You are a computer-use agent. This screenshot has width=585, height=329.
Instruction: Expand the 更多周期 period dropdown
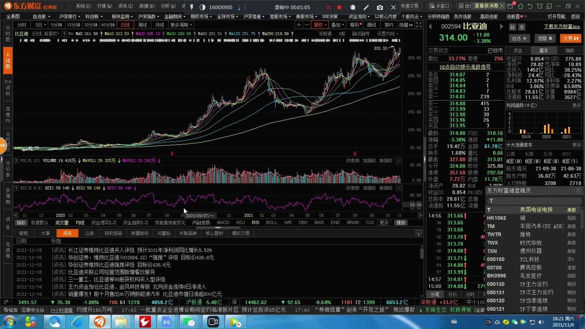181,25
